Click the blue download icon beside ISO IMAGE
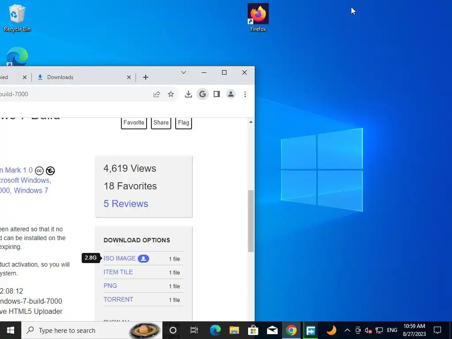This screenshot has width=452, height=339. click(x=143, y=259)
